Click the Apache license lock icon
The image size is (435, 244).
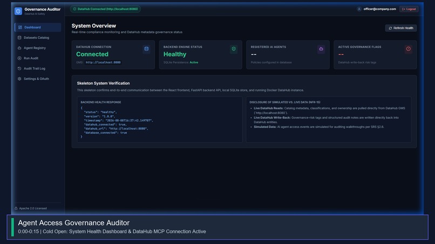[x=16, y=208]
